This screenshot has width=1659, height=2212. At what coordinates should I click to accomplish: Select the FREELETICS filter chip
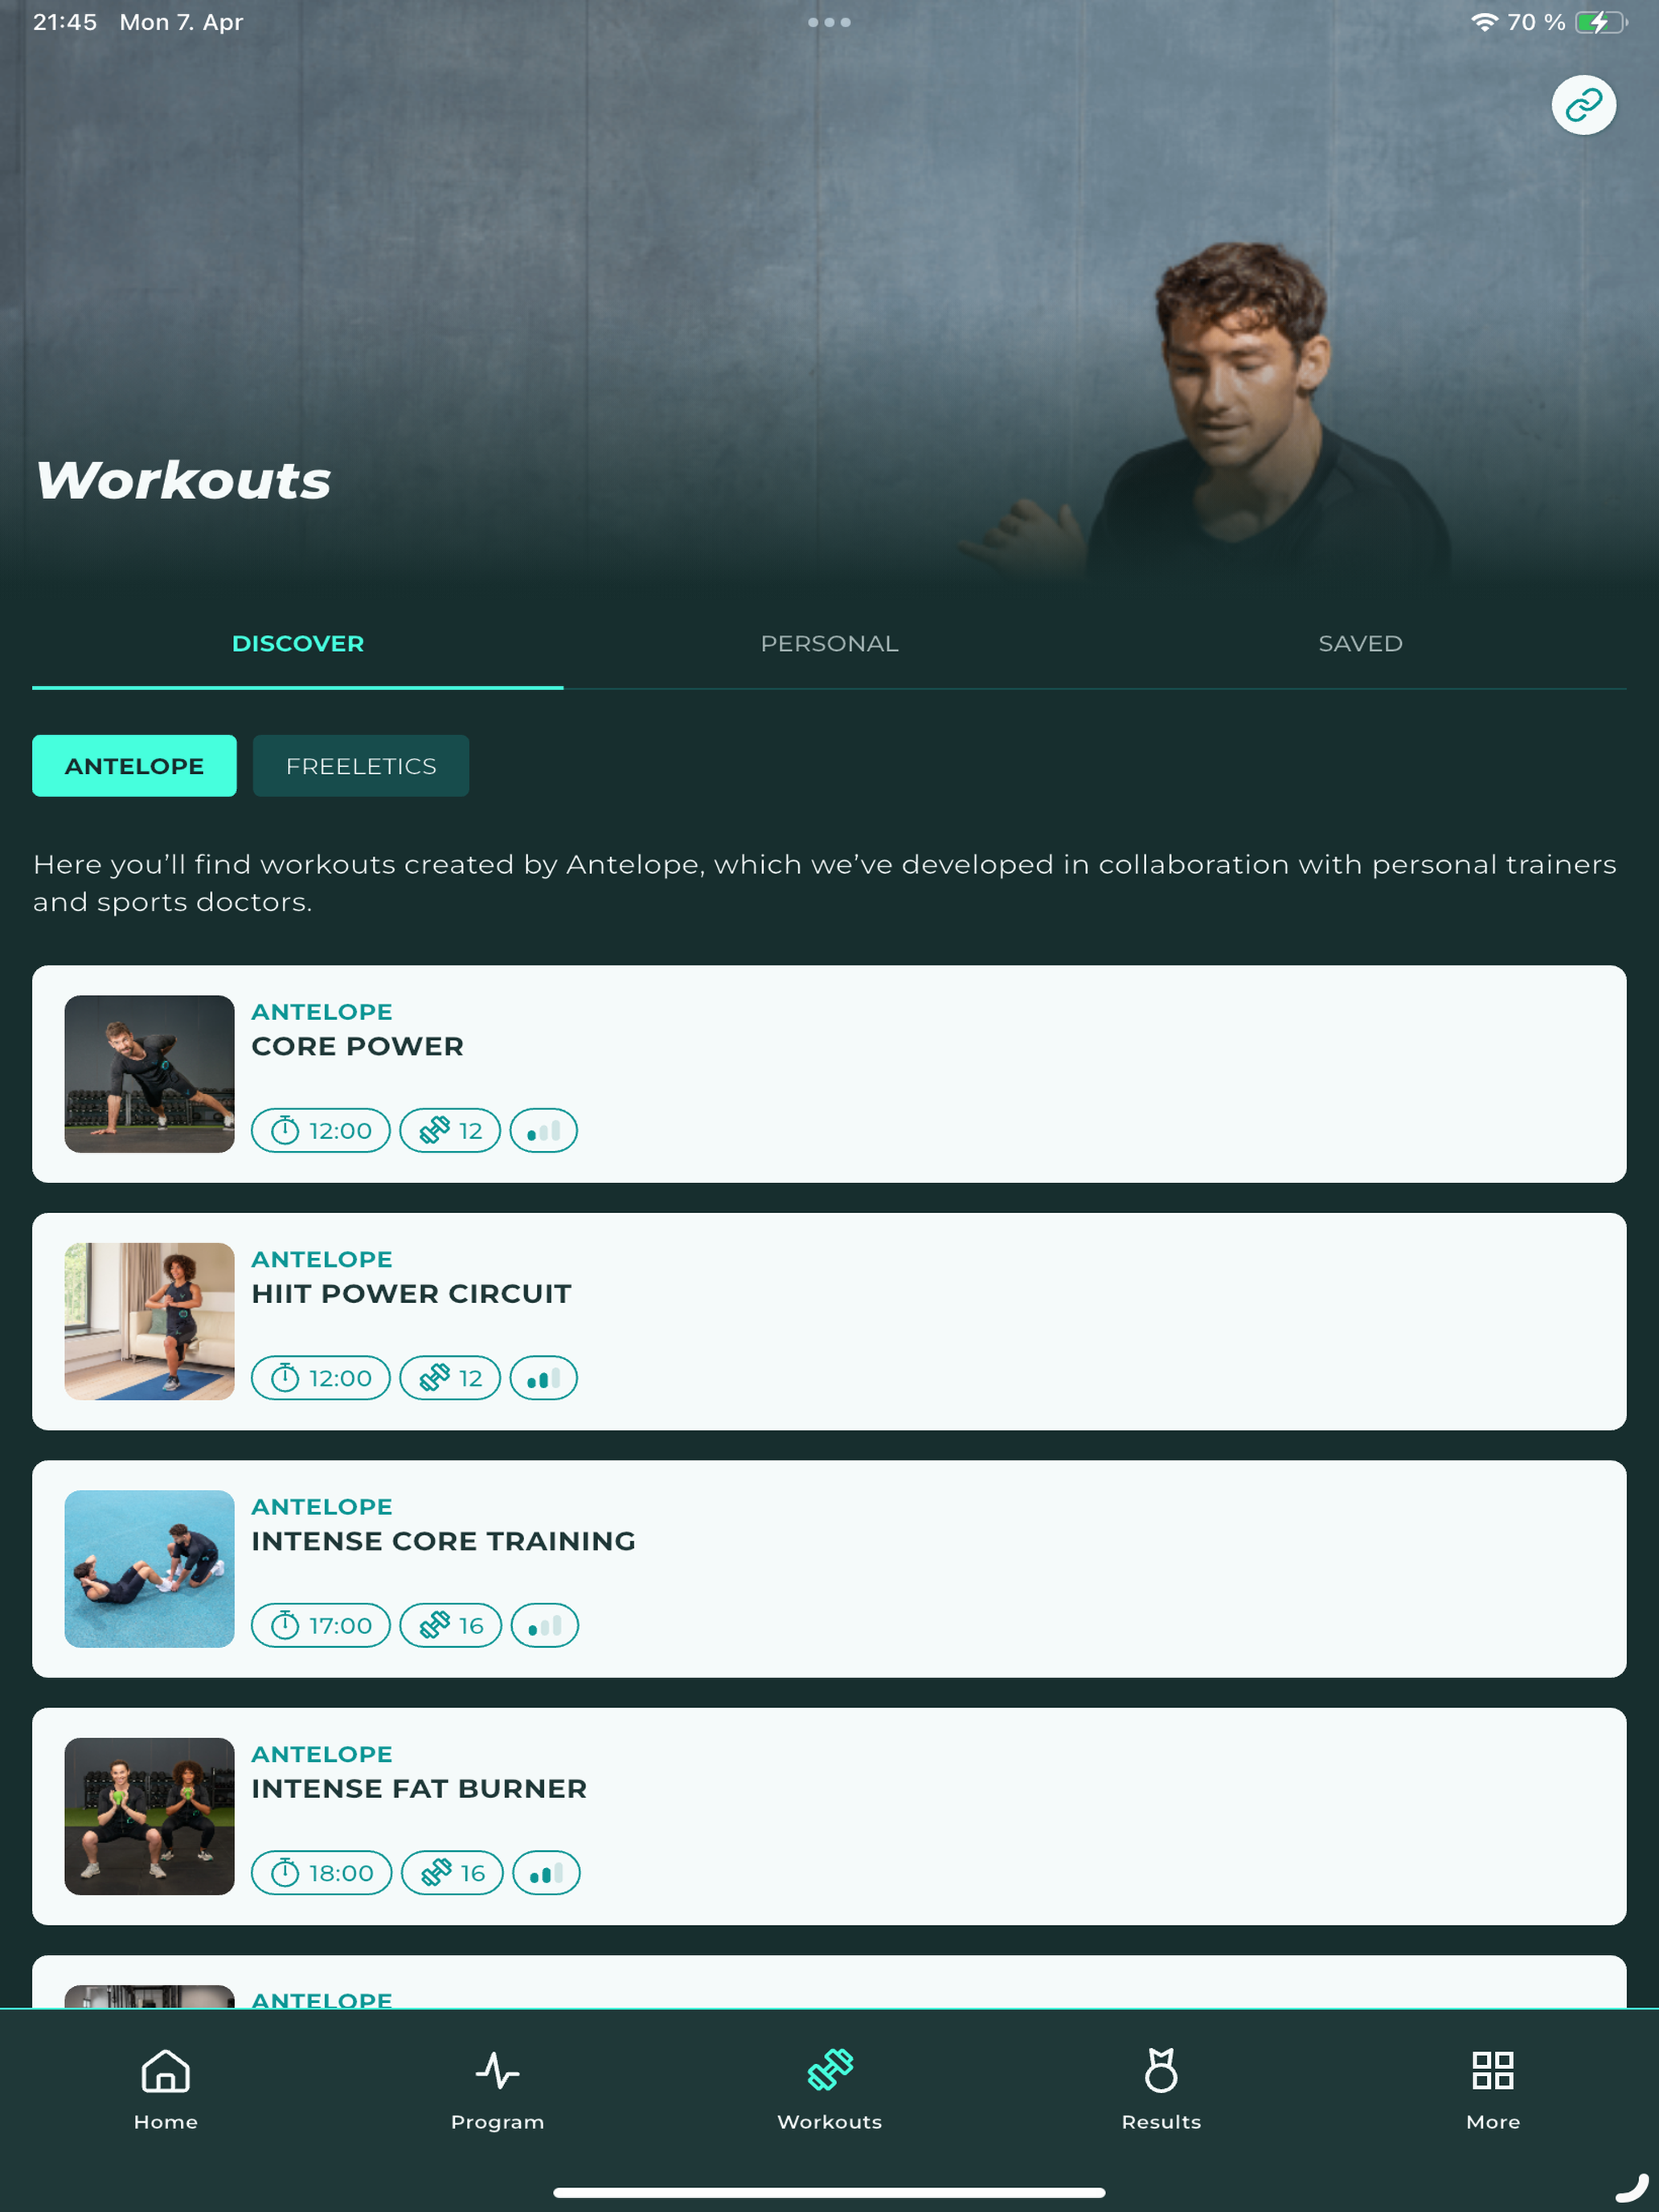point(361,766)
